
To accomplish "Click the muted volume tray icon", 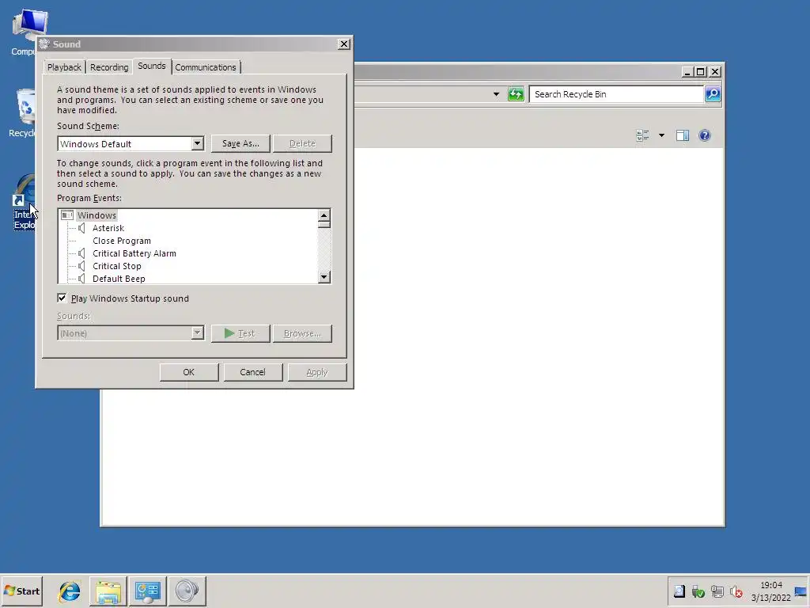I will [736, 591].
